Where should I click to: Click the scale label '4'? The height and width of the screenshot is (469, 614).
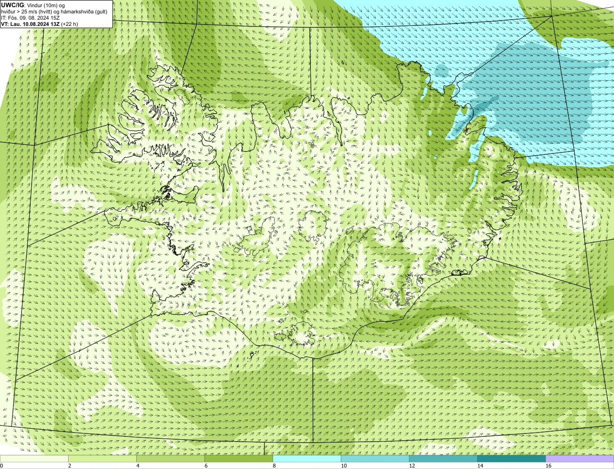pos(138,466)
